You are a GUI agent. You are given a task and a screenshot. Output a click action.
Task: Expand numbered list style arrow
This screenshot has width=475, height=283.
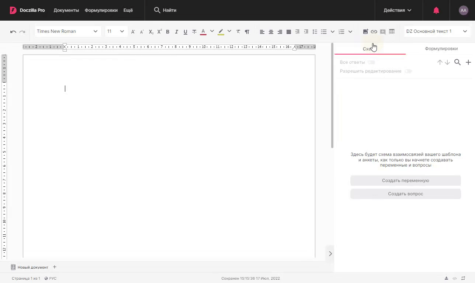coord(350,32)
